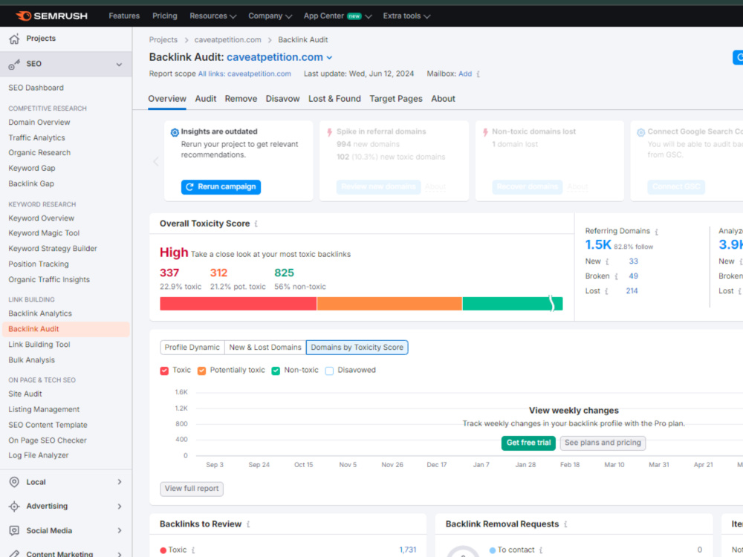
Task: Click info icon next to Referring Domains
Action: 656,232
